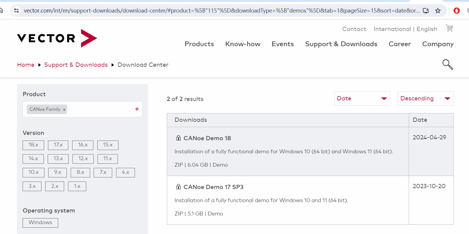
Task: Toggle version 13.x filter
Action: [58, 159]
